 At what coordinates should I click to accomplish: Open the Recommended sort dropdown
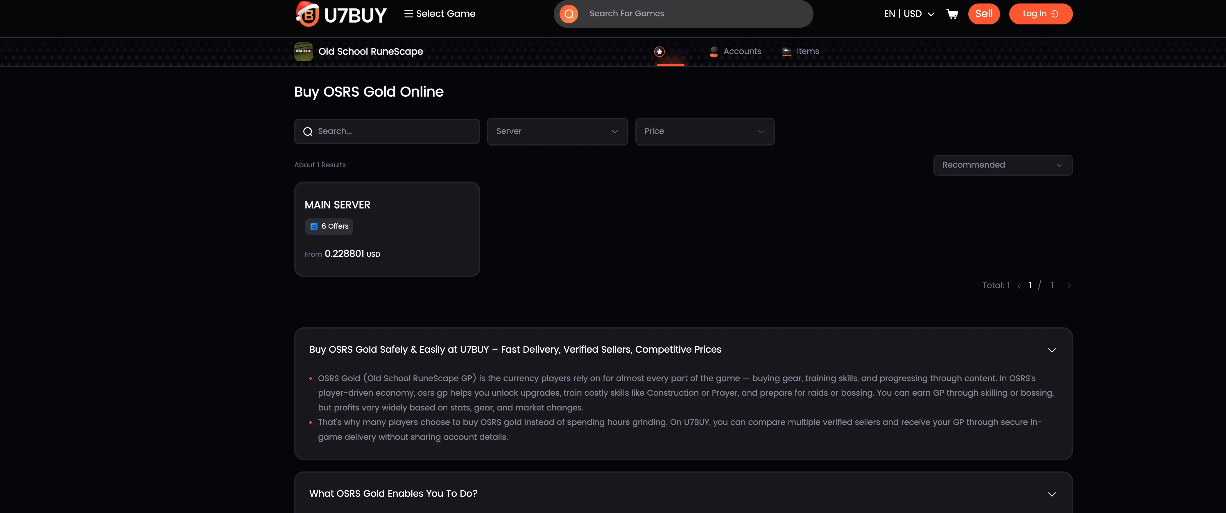pyautogui.click(x=1002, y=165)
